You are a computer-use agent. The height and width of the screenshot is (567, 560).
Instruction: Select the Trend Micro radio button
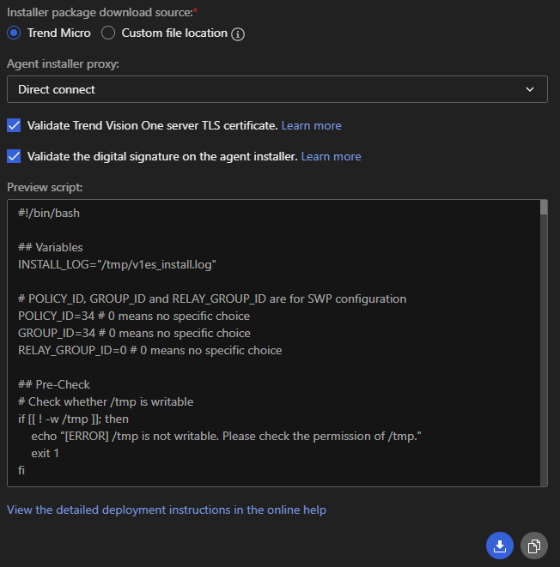[14, 33]
